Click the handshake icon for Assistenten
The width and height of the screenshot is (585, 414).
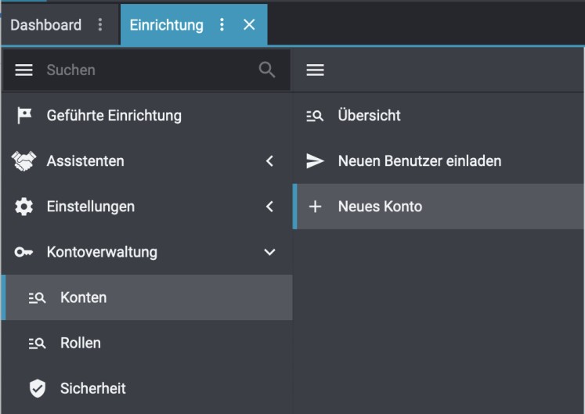[x=24, y=161]
